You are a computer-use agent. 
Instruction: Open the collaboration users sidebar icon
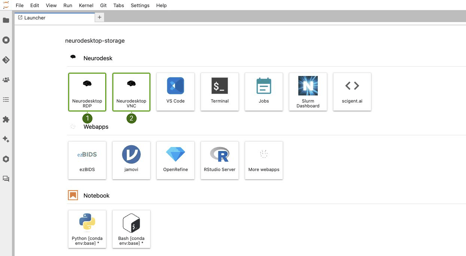(6, 80)
